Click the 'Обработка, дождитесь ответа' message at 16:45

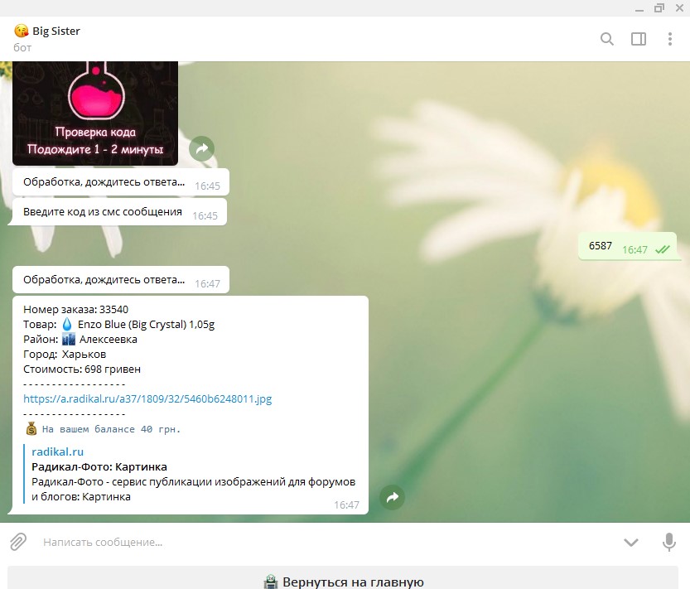pyautogui.click(x=104, y=183)
